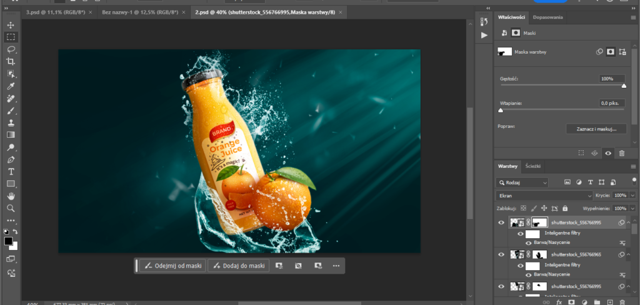Screen dimensions: 640x305
Task: Create new layer via plus icon
Action: (610, 302)
